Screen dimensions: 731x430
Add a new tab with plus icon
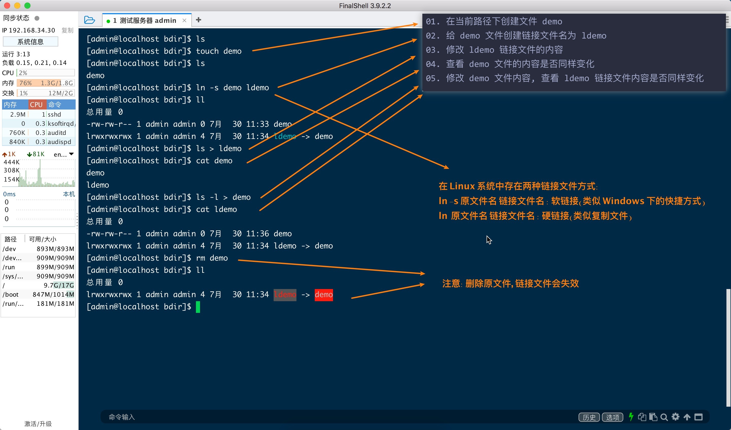(x=198, y=20)
